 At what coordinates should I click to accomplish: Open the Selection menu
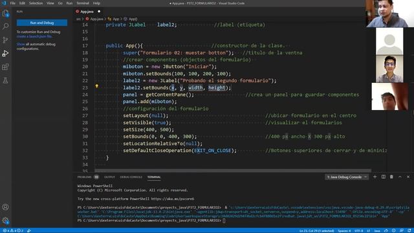(36, 3)
